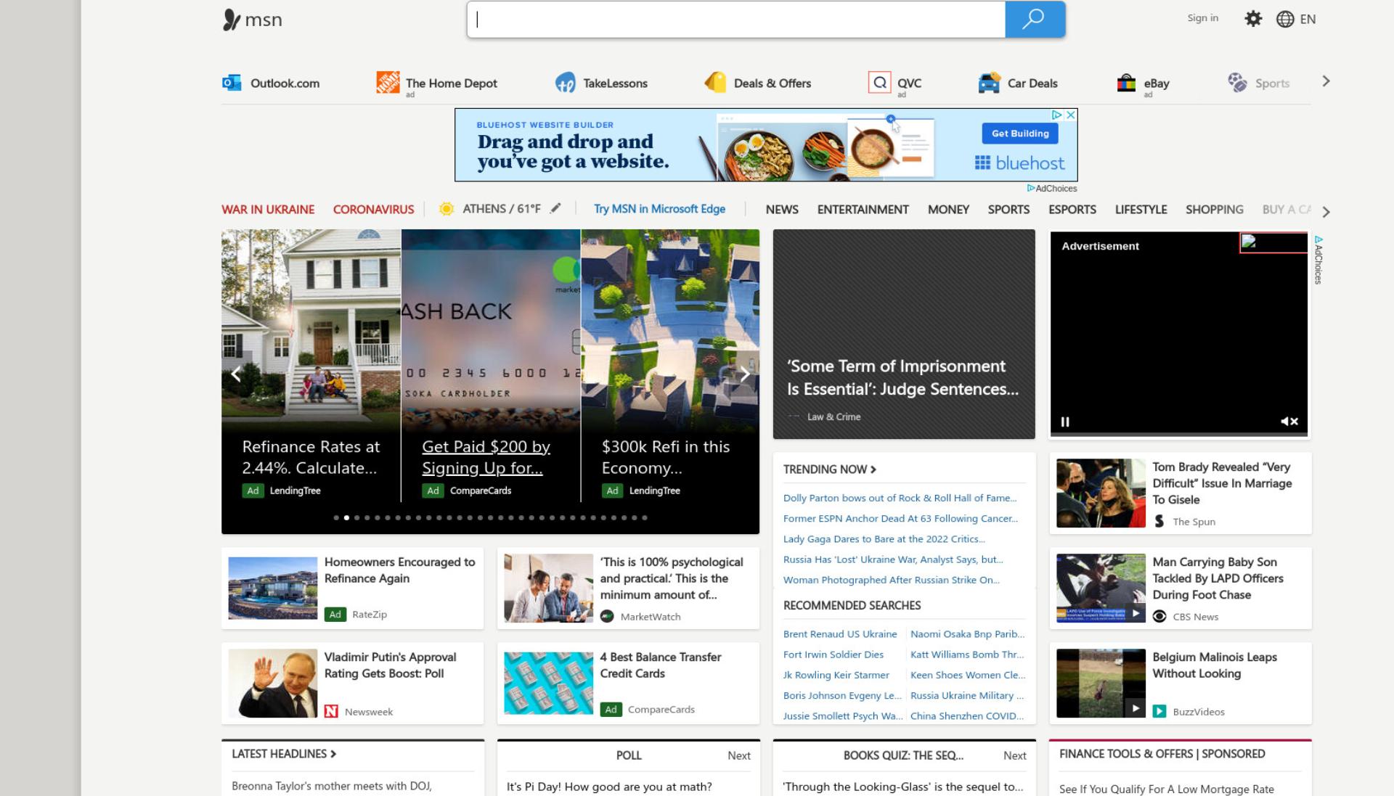Viewport: 1394px width, 796px height.
Task: Go to previous carousel slide
Action: 236,374
